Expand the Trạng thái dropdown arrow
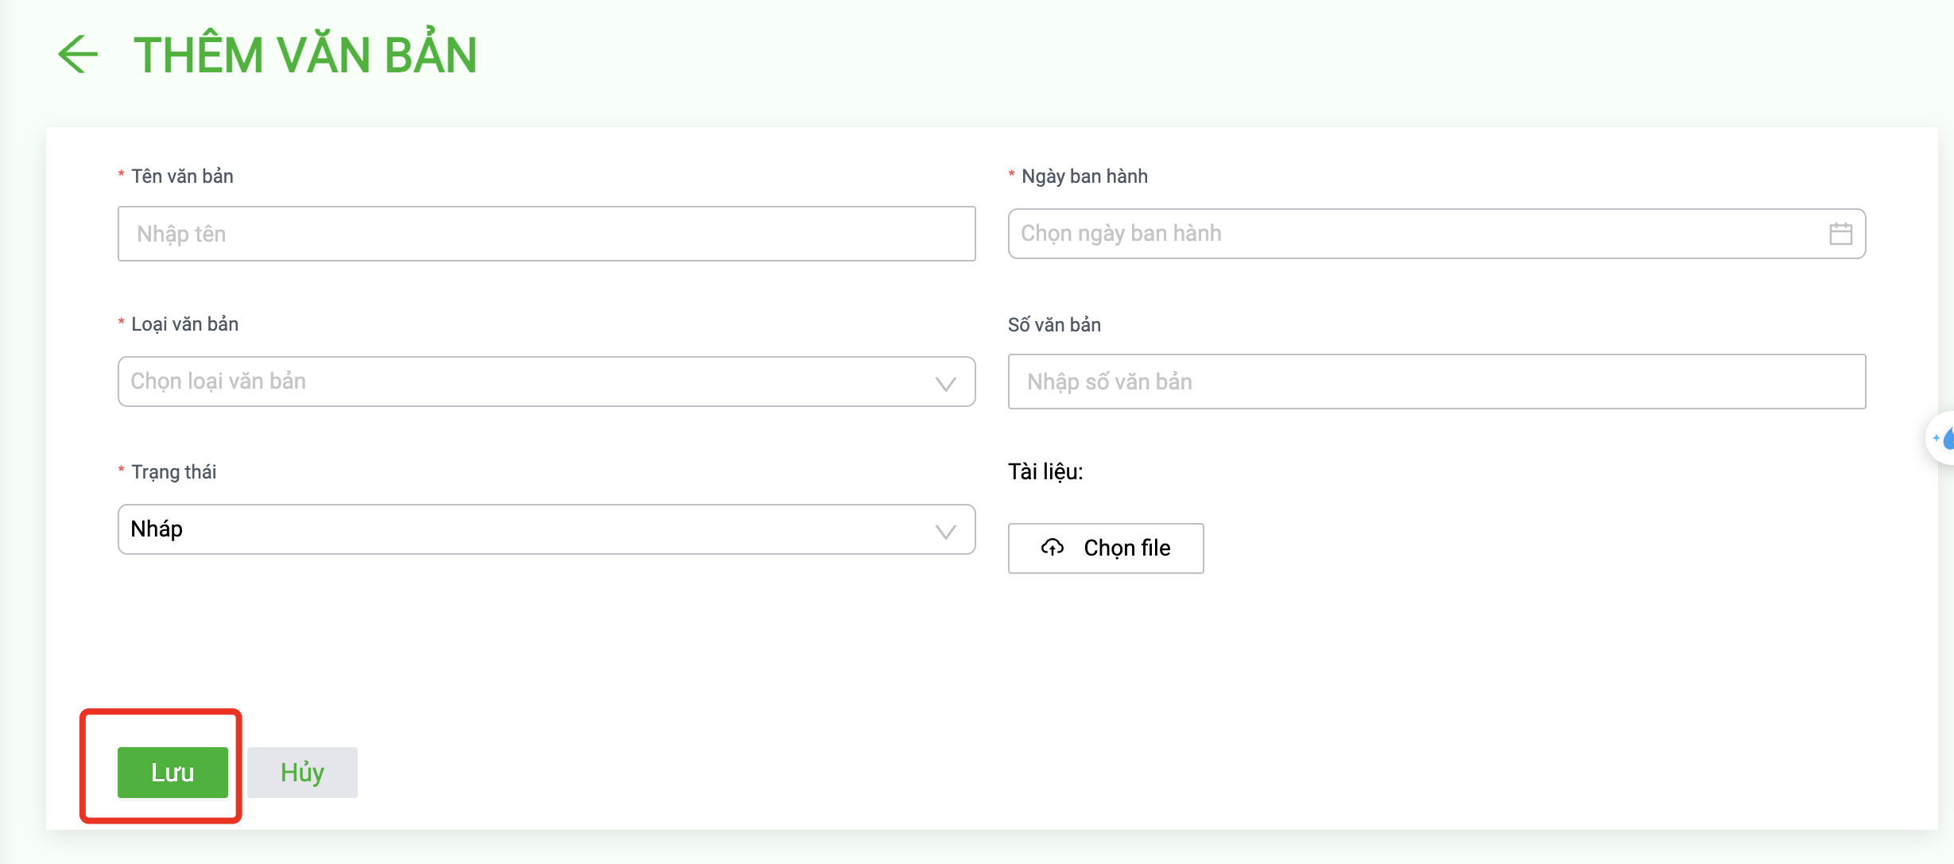This screenshot has width=1954, height=864. pyautogui.click(x=945, y=532)
